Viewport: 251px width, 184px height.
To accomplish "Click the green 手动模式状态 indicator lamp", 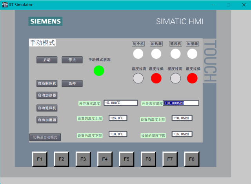I will click(99, 70).
